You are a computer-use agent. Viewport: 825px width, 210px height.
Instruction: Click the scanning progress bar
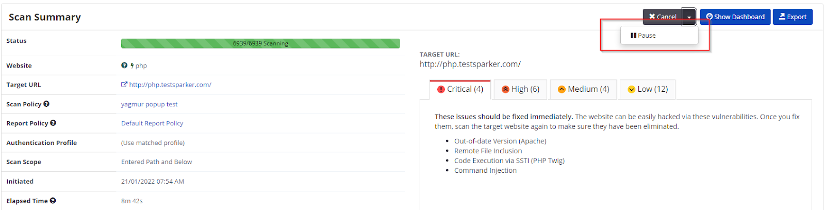tap(260, 43)
